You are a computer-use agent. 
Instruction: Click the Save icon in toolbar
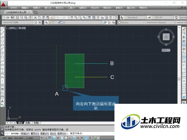coord(12,18)
